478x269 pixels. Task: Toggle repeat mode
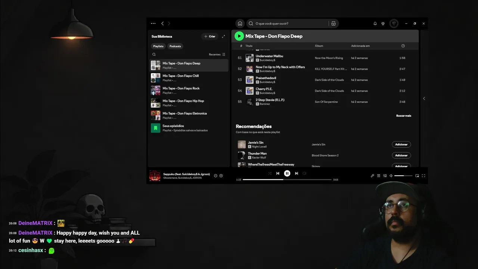point(304,173)
